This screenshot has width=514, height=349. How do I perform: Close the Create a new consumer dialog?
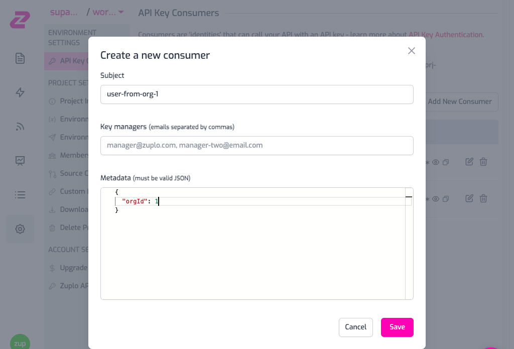pos(412,51)
